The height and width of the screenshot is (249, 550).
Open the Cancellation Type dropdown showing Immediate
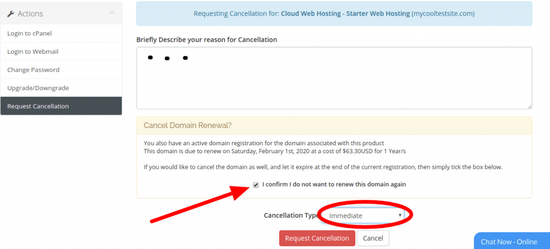pos(363,216)
